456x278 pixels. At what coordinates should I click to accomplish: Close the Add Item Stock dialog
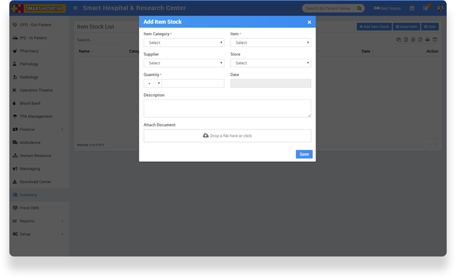pyautogui.click(x=309, y=22)
